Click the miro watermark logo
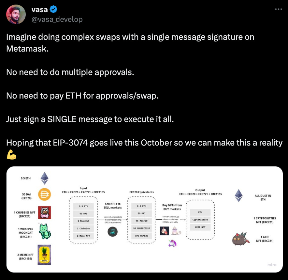Viewport: 288px width, 280px height. click(272, 265)
